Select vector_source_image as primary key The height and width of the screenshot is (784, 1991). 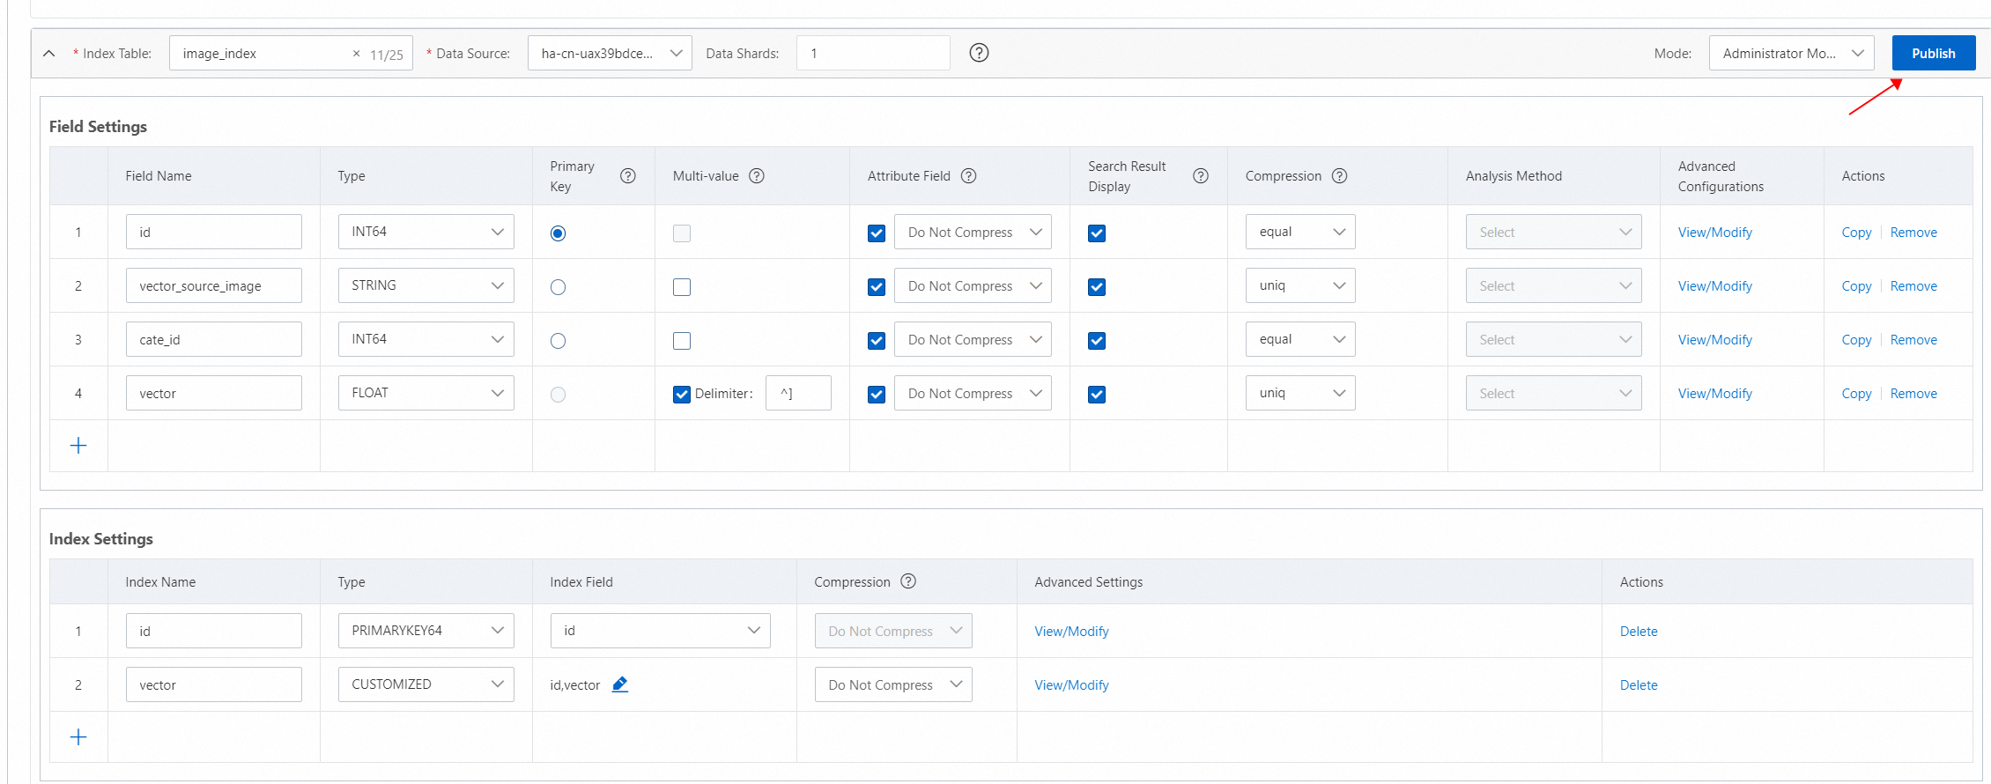click(558, 287)
